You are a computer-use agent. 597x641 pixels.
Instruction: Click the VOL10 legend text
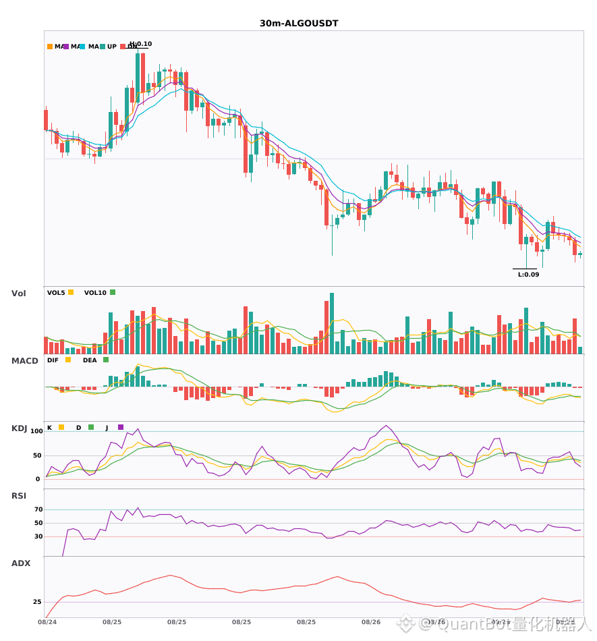coord(95,293)
